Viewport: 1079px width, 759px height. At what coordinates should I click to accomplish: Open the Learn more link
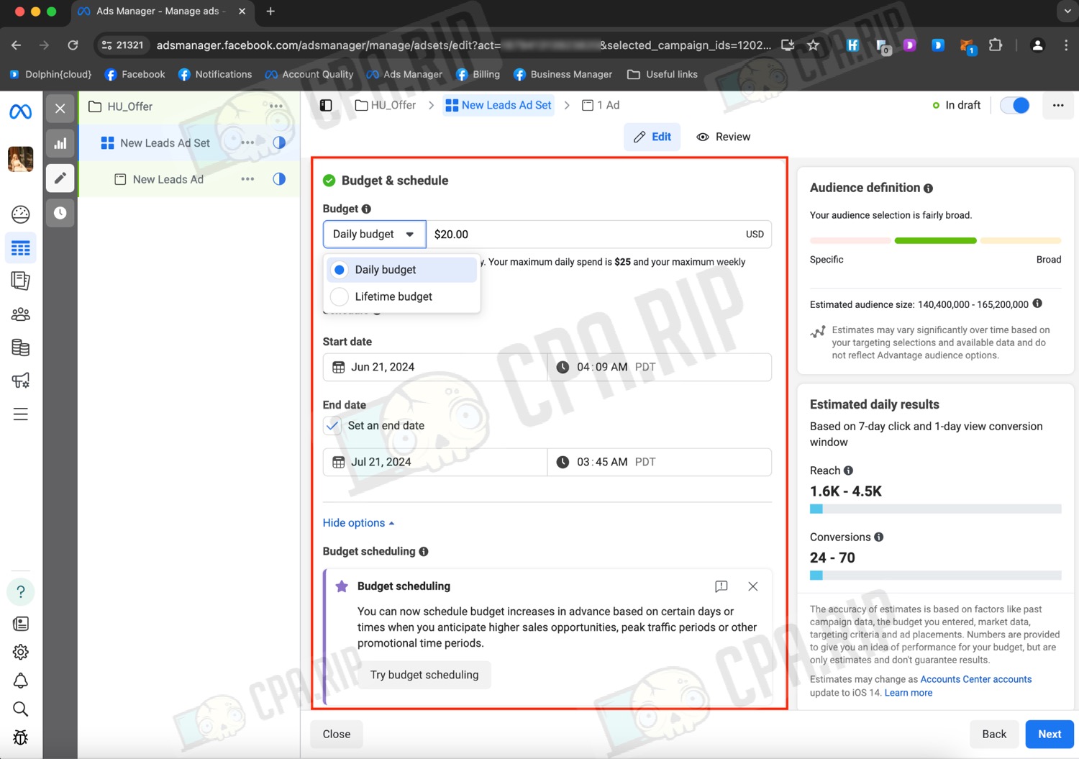tap(909, 693)
